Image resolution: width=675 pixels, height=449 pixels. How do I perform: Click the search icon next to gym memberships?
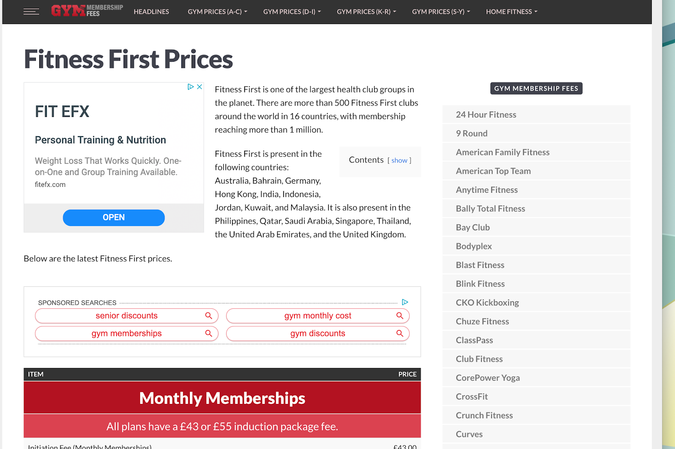(x=208, y=333)
